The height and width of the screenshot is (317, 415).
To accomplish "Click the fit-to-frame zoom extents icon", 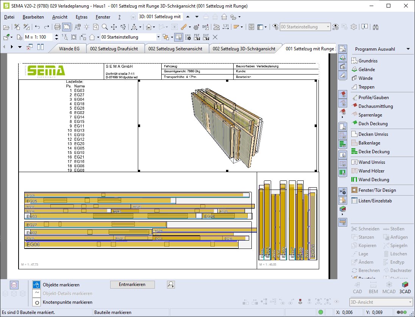I will tap(74, 37).
